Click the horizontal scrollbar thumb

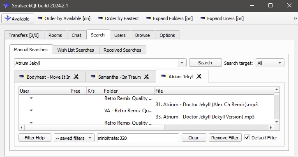coord(94,127)
